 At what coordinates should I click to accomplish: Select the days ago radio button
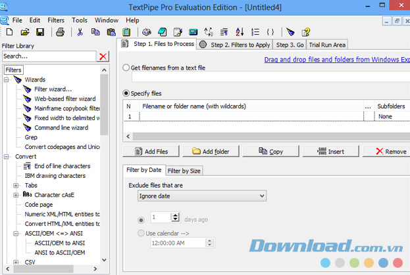tap(141, 221)
